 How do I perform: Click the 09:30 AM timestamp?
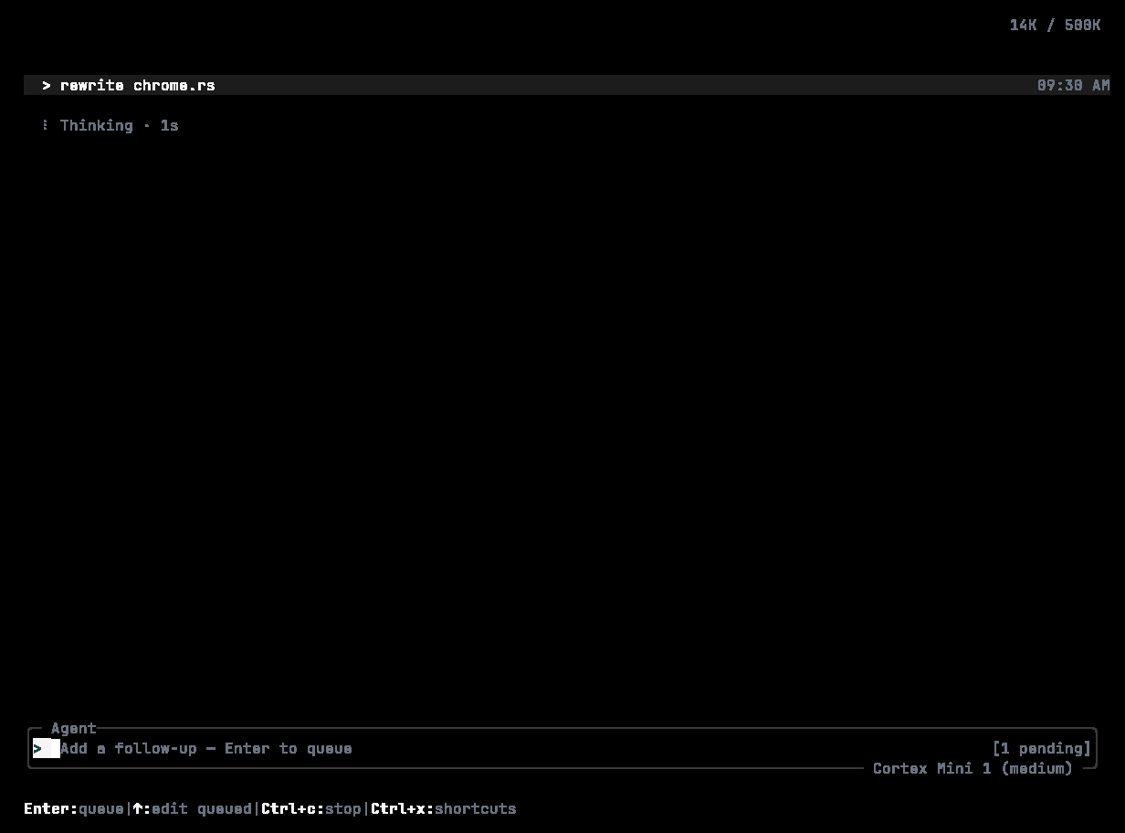coord(1073,85)
